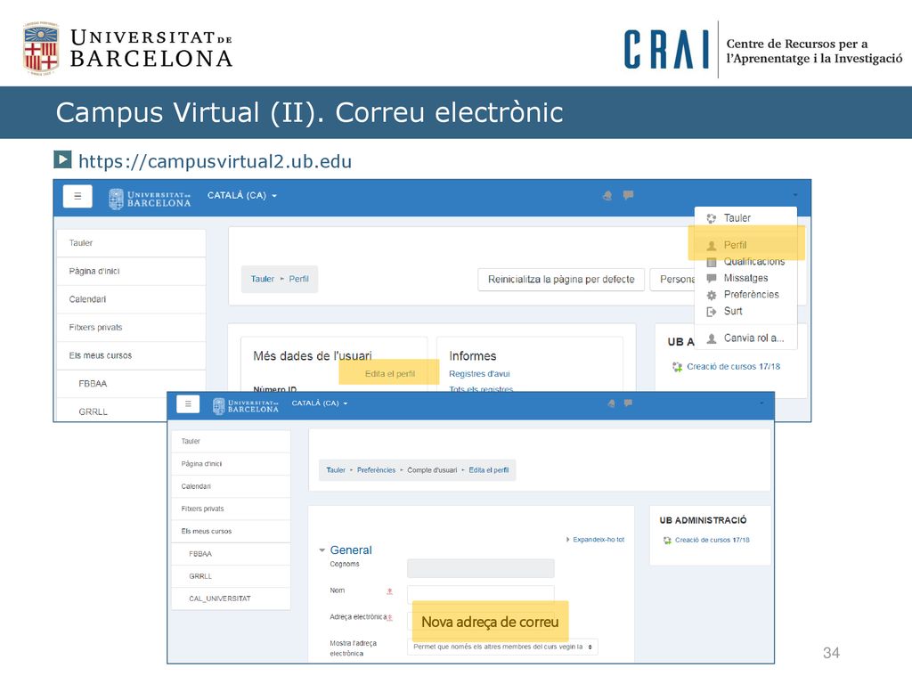Open Tauler in upper window sidebar

tap(132, 243)
